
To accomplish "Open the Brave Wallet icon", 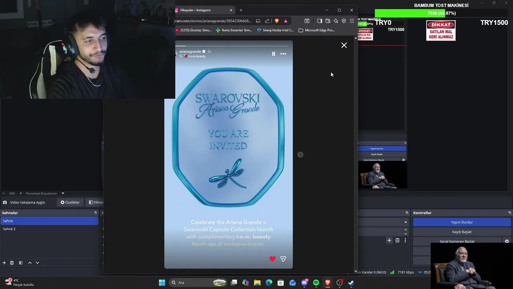I will [327, 21].
